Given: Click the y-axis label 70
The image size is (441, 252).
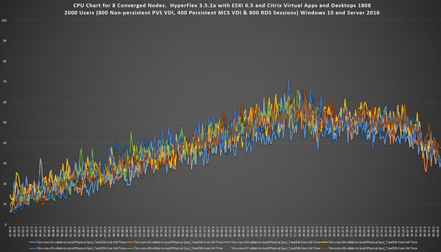Looking at the screenshot, I should pyautogui.click(x=5, y=82).
